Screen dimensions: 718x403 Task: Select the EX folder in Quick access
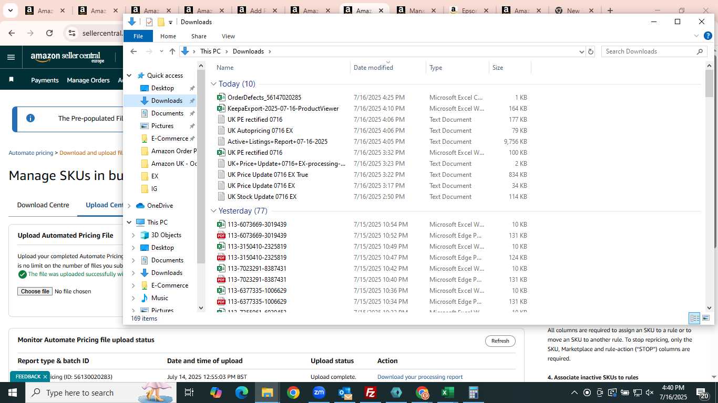[x=155, y=176]
